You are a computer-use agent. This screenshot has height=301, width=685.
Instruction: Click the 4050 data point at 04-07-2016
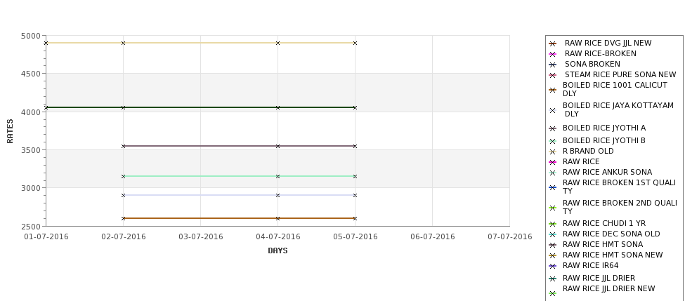click(278, 107)
